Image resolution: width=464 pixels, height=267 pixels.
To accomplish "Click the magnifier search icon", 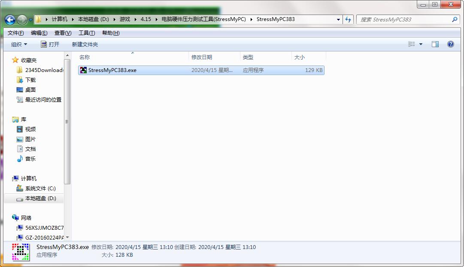I will point(455,19).
